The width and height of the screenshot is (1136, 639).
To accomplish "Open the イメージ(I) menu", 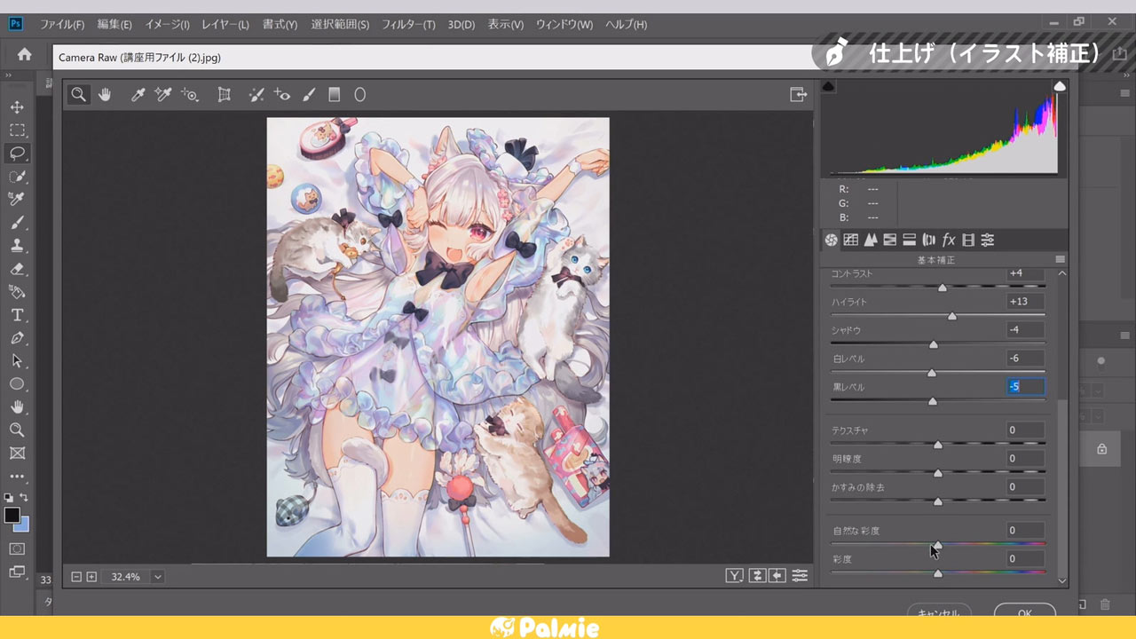I will (x=167, y=25).
